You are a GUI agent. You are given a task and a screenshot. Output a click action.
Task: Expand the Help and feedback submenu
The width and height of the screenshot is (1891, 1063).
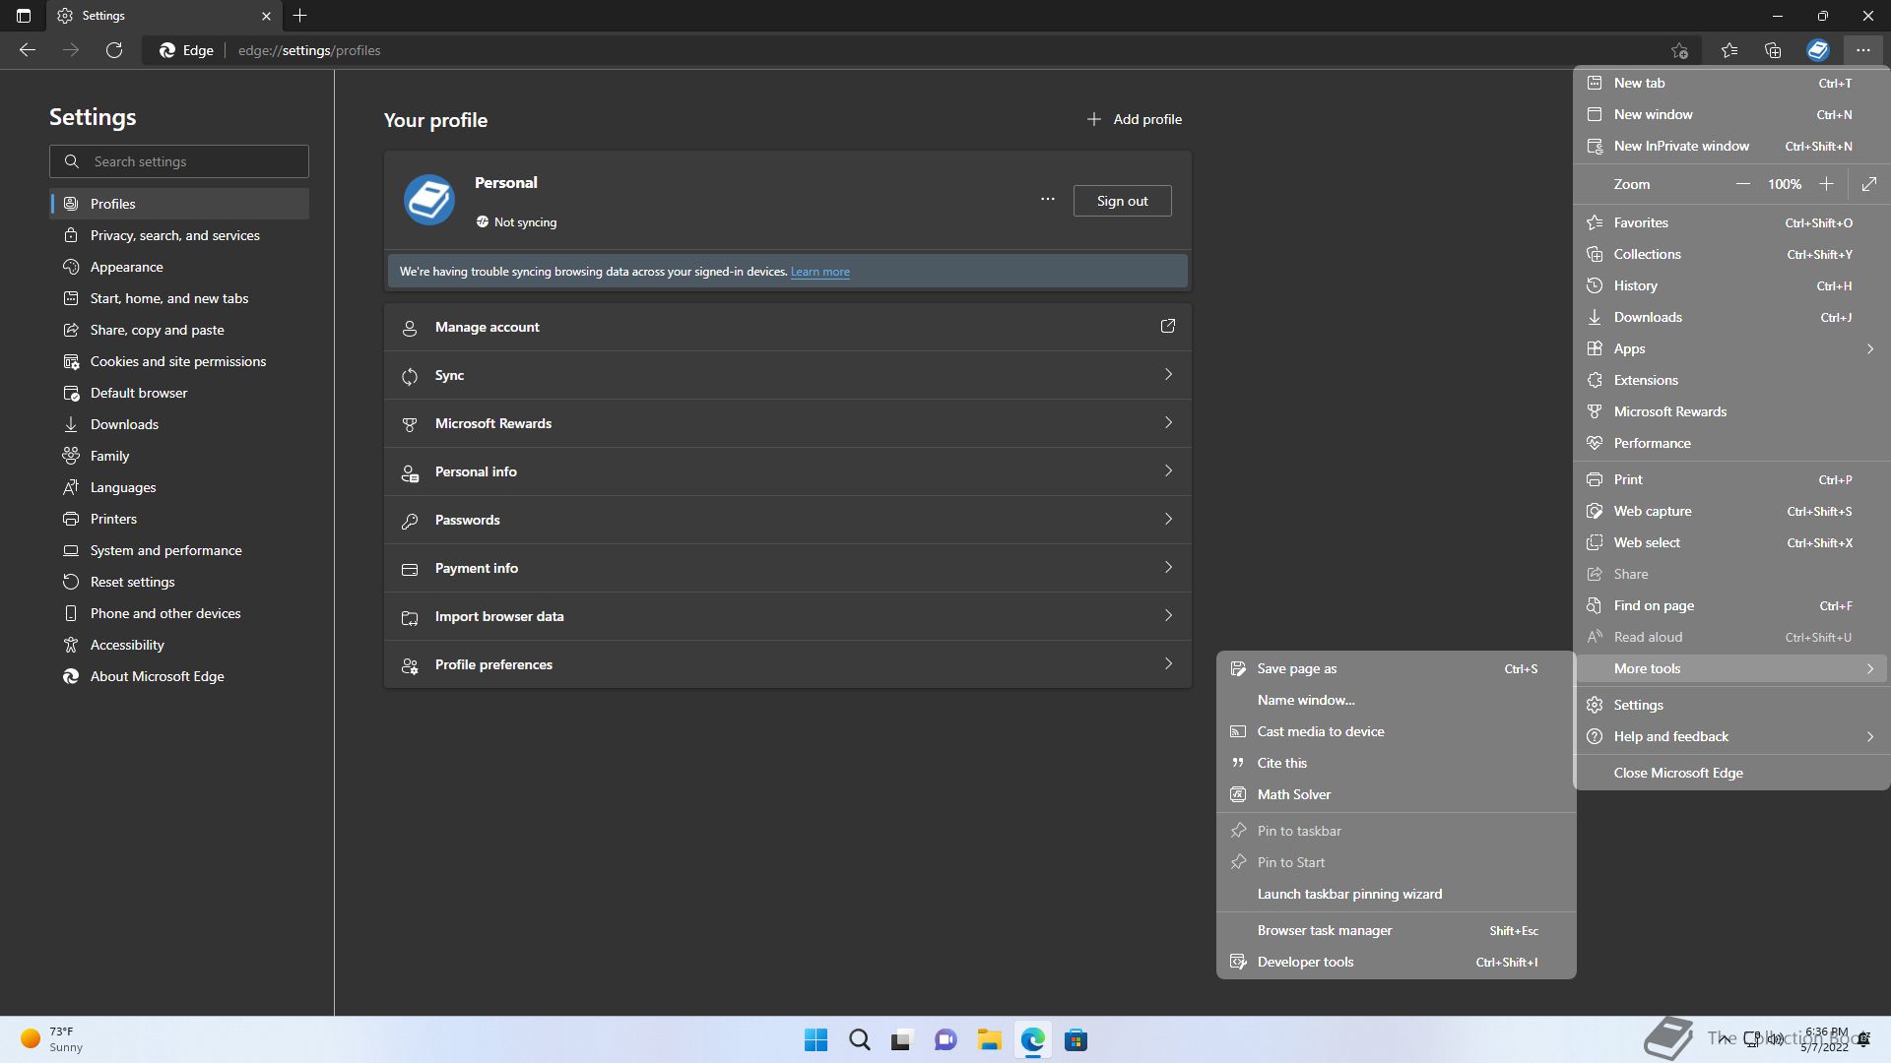click(x=1868, y=736)
